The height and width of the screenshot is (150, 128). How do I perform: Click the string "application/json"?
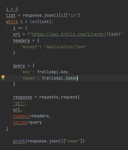[66, 47]
